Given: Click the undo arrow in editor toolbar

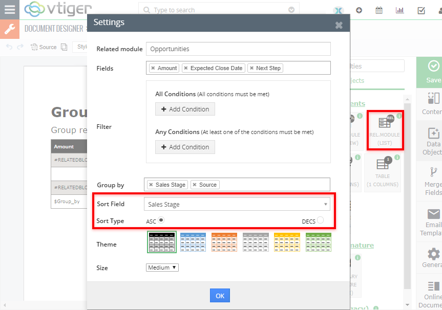Looking at the screenshot, I should [9, 47].
